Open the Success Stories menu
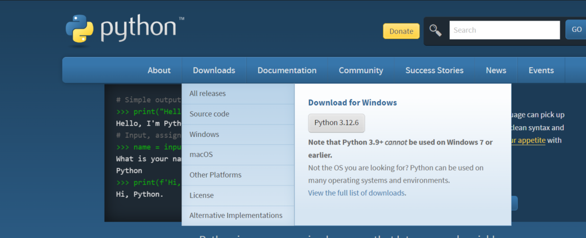 coord(434,70)
